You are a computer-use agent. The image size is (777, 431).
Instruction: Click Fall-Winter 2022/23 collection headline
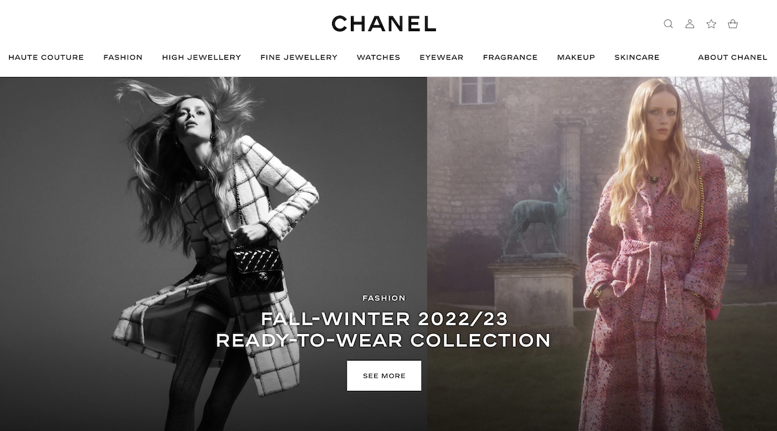pyautogui.click(x=384, y=329)
